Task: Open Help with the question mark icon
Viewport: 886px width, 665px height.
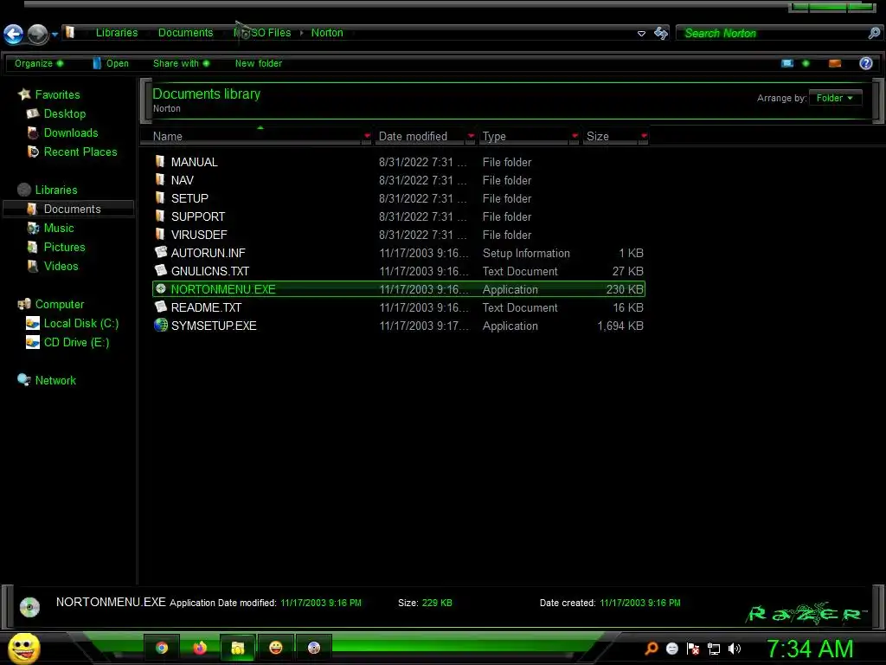Action: (x=865, y=63)
